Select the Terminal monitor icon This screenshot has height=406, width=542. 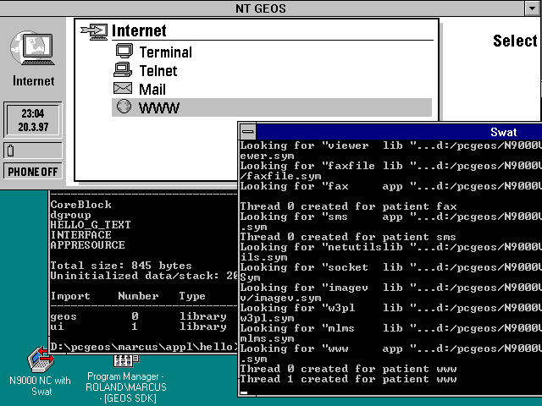(x=124, y=51)
